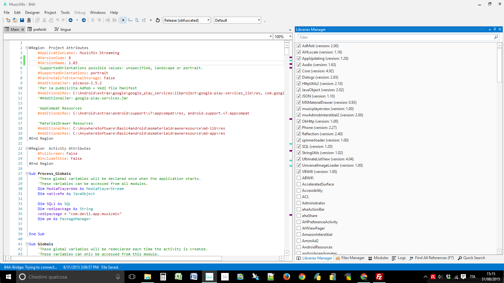Open the Designer menu

click(x=32, y=13)
